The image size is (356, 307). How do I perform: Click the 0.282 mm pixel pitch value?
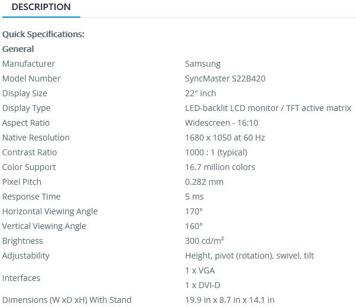pyautogui.click(x=204, y=182)
